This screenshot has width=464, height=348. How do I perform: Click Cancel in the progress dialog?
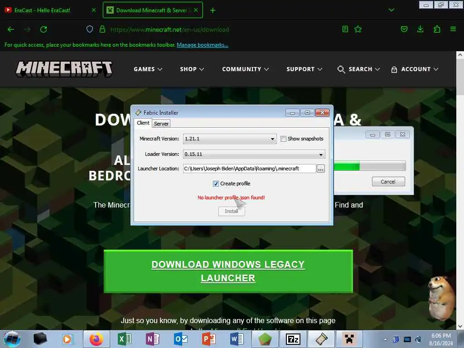click(388, 182)
